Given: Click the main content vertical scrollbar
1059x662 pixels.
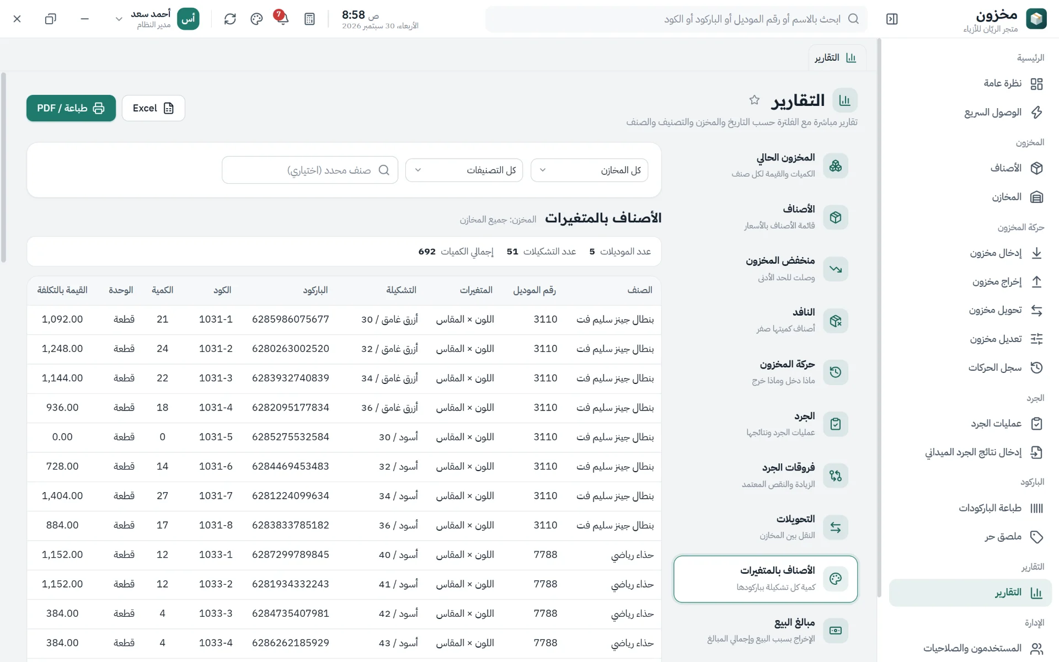Looking at the screenshot, I should [4, 168].
